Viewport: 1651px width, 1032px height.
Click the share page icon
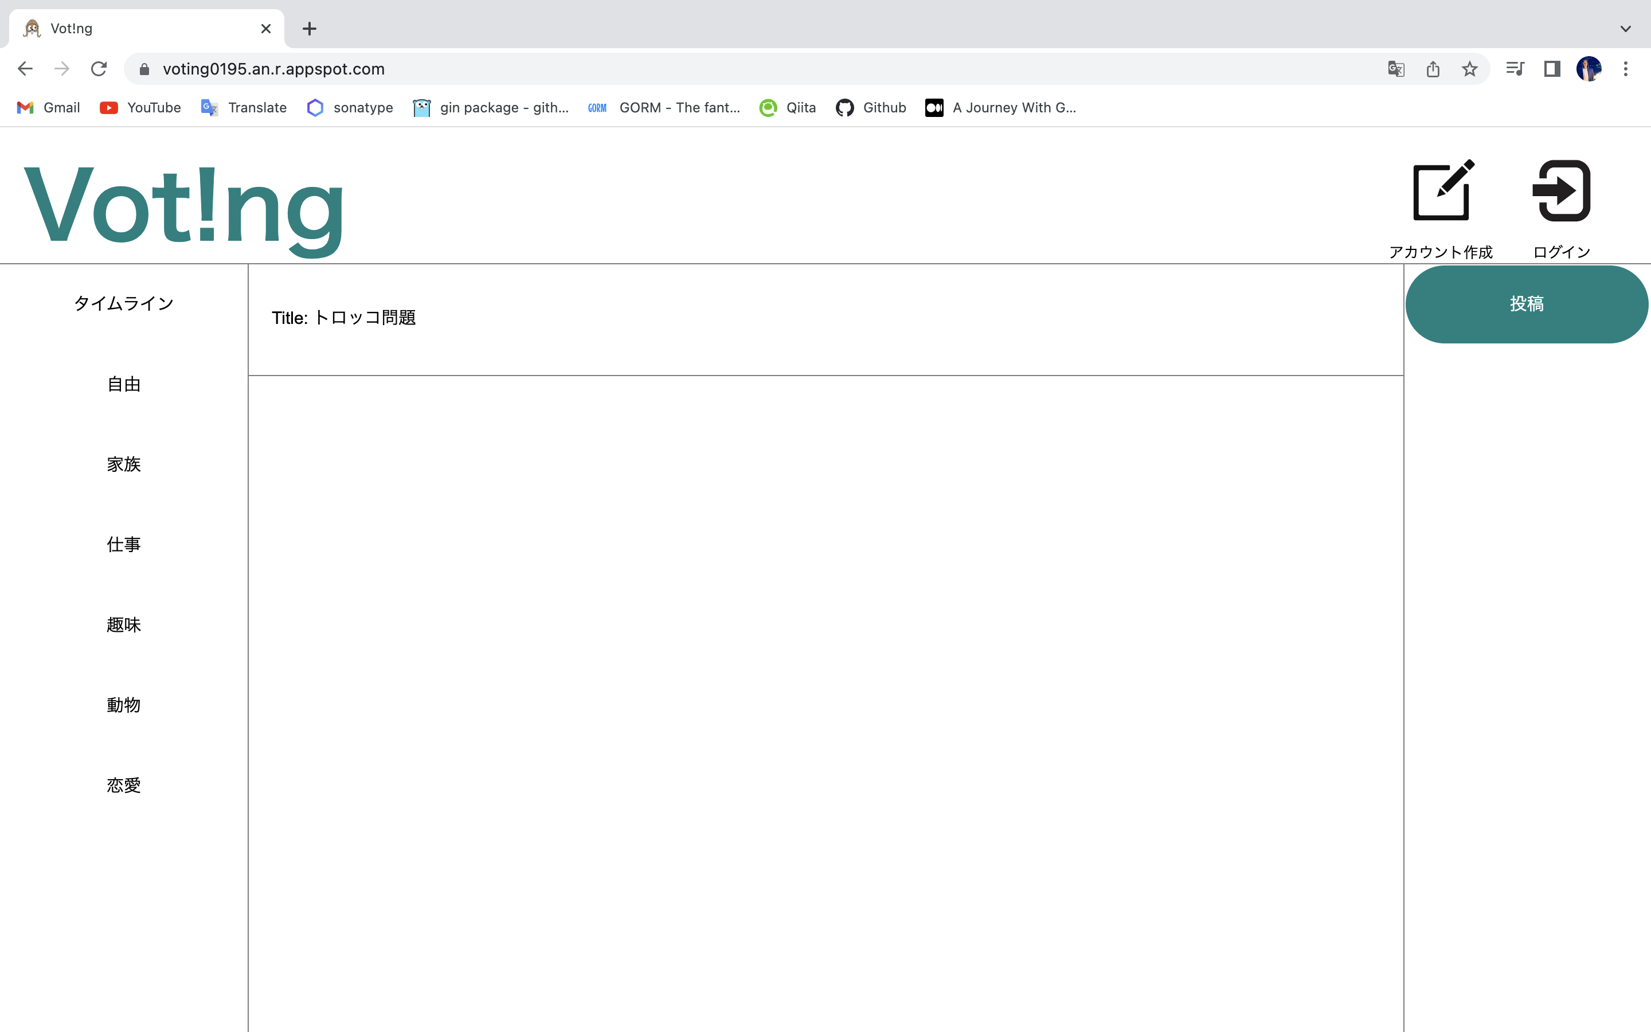[1433, 69]
